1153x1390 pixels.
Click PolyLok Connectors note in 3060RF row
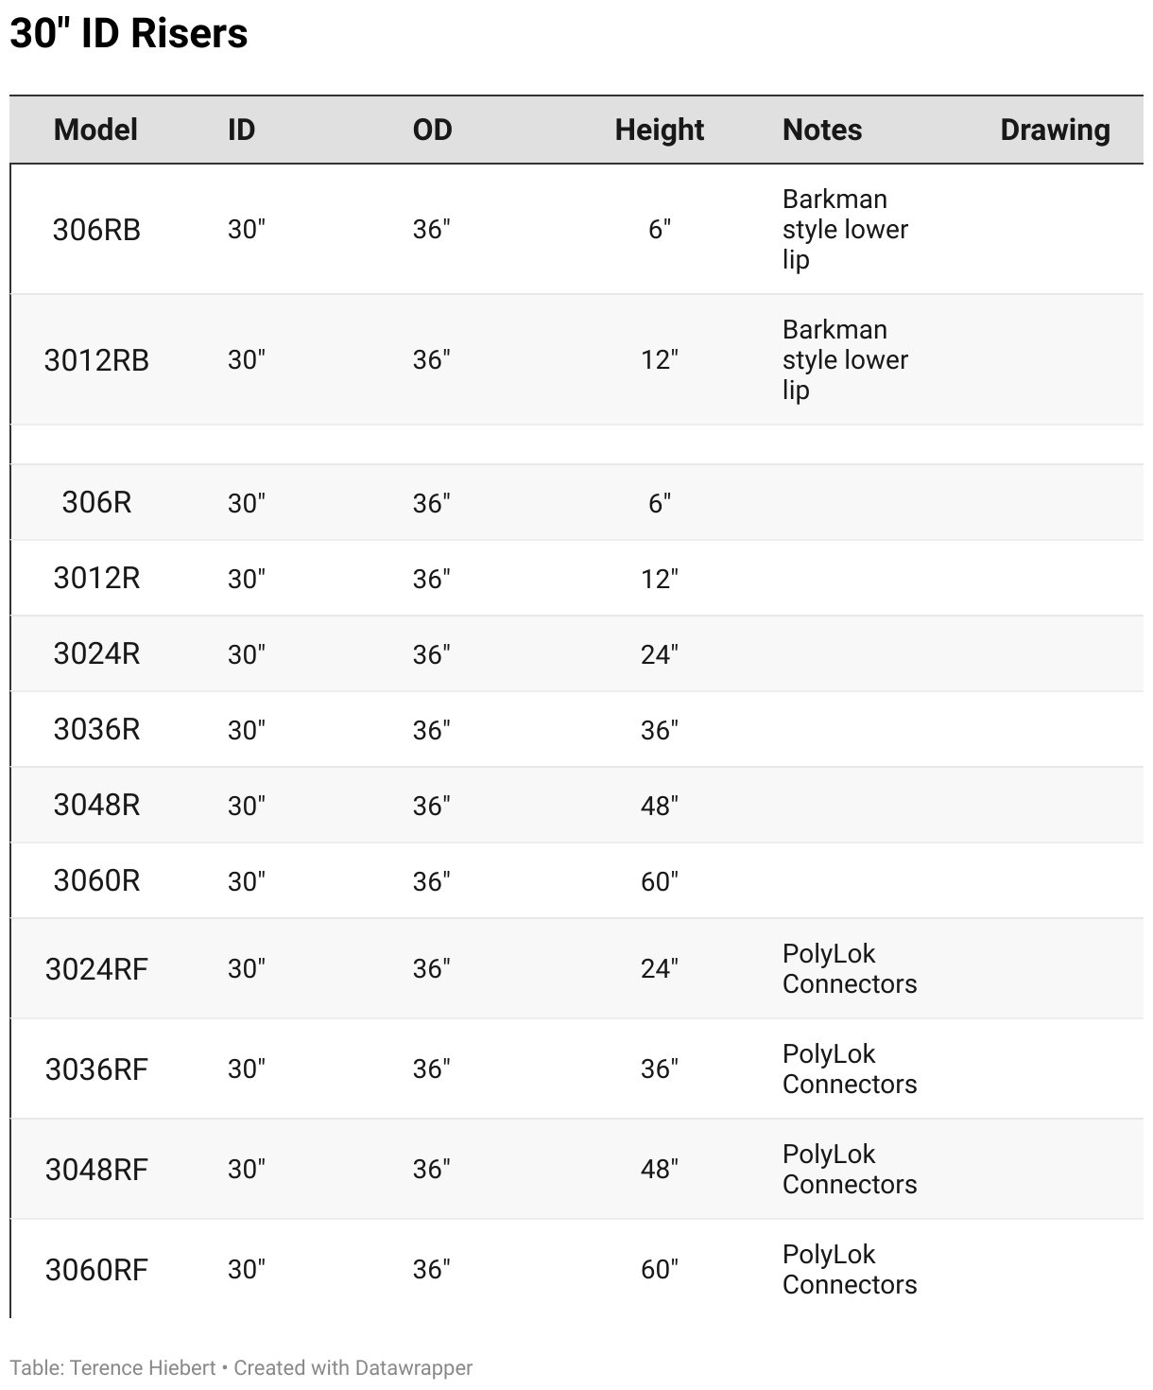point(849,1269)
